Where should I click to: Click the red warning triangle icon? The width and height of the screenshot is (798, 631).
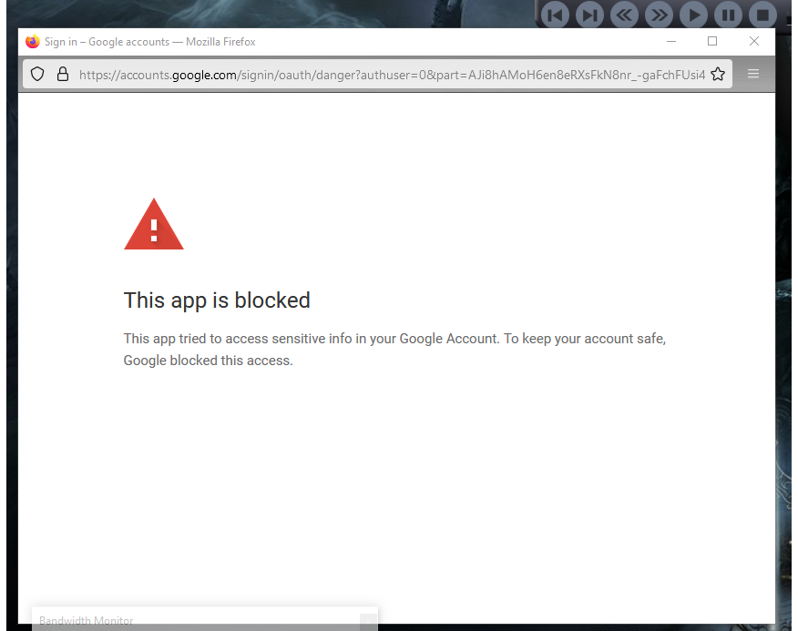(154, 225)
